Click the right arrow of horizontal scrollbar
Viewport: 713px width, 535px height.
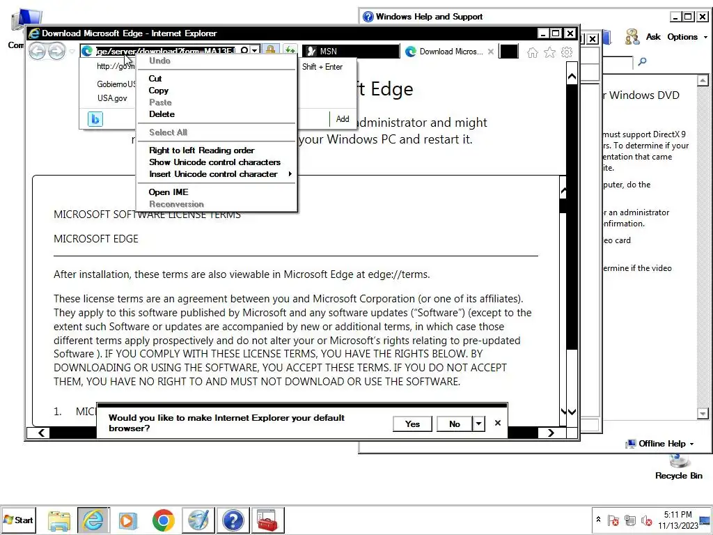[x=551, y=433]
